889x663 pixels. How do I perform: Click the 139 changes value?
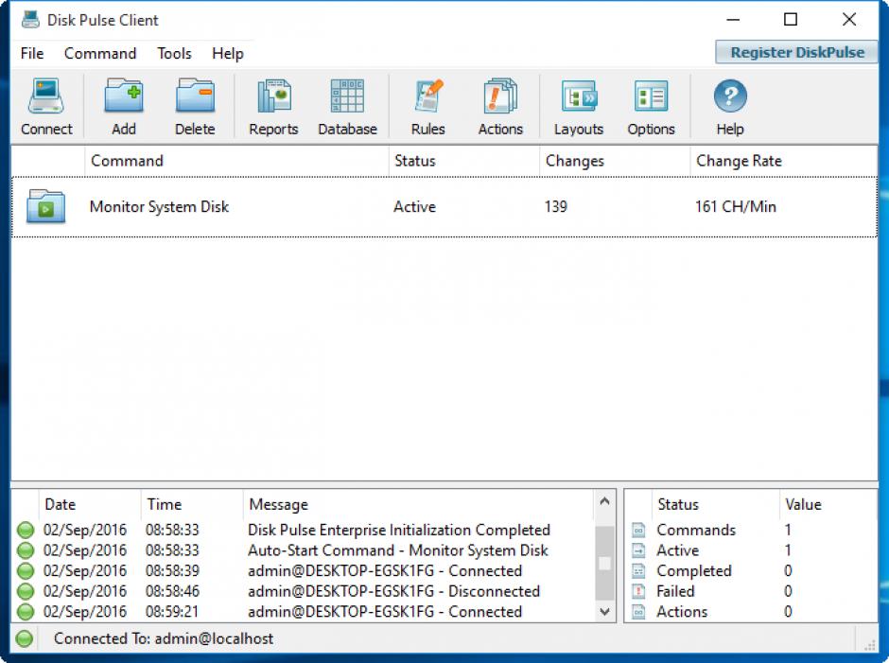click(x=556, y=207)
